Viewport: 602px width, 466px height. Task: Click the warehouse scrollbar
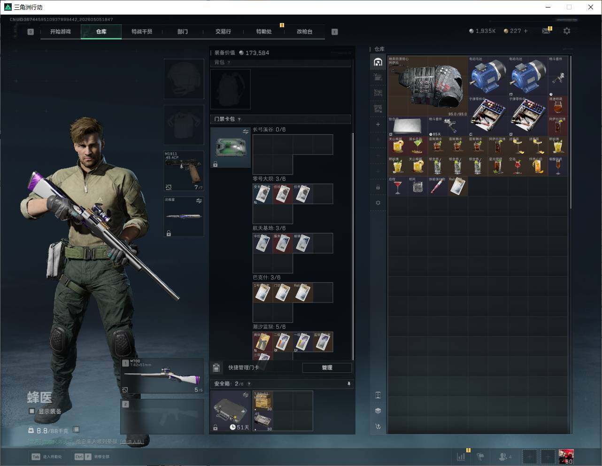pyautogui.click(x=571, y=132)
